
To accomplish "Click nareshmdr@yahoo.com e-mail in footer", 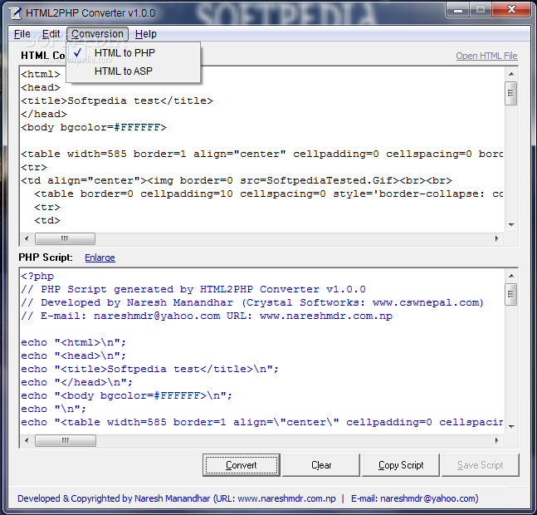I will click(427, 498).
